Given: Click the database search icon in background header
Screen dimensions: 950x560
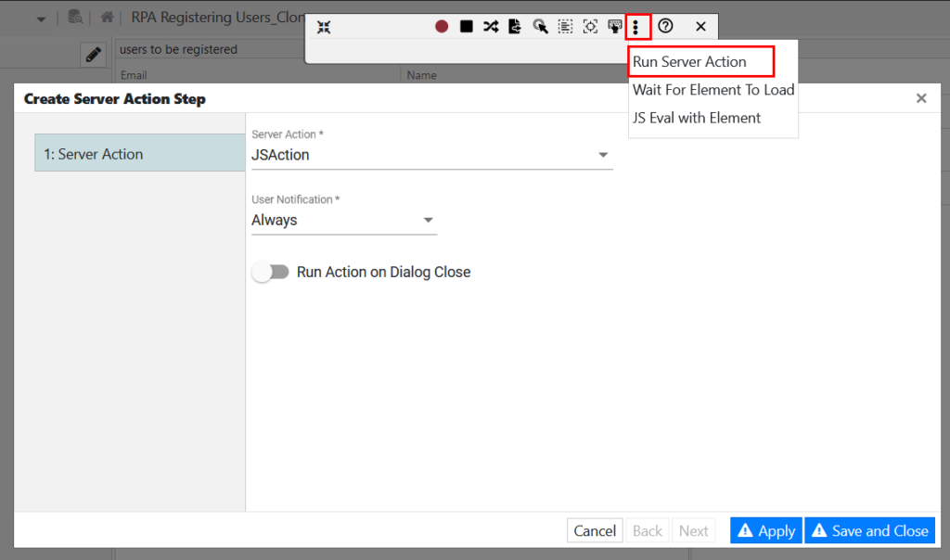Looking at the screenshot, I should 75,17.
